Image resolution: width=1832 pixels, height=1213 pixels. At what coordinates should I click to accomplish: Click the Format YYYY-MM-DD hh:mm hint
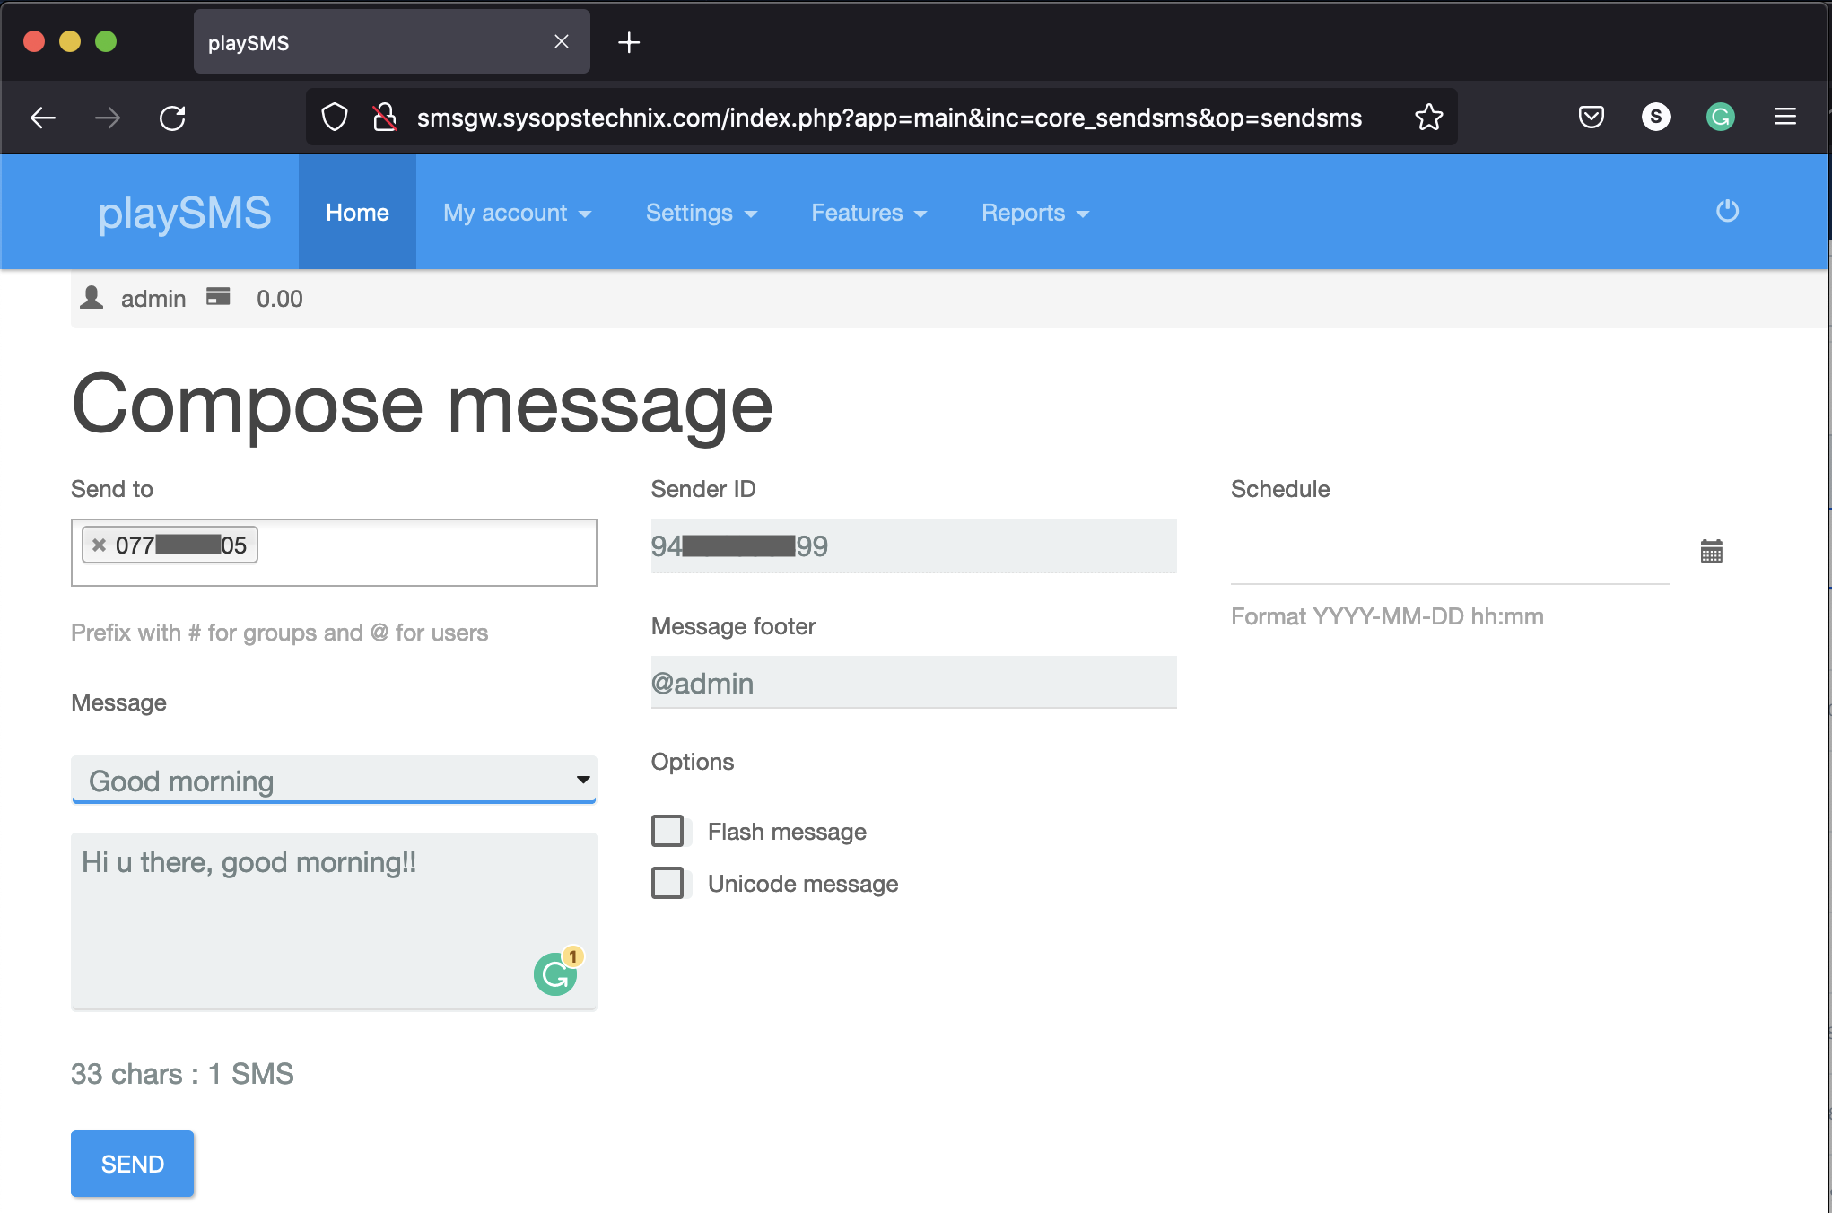click(x=1387, y=616)
